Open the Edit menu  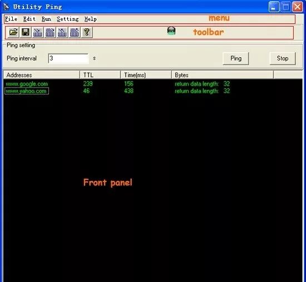[x=29, y=19]
